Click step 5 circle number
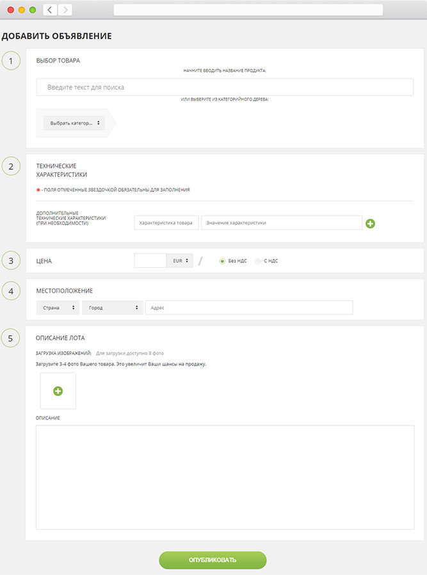Viewport: 427px width, 575px height. (11, 337)
